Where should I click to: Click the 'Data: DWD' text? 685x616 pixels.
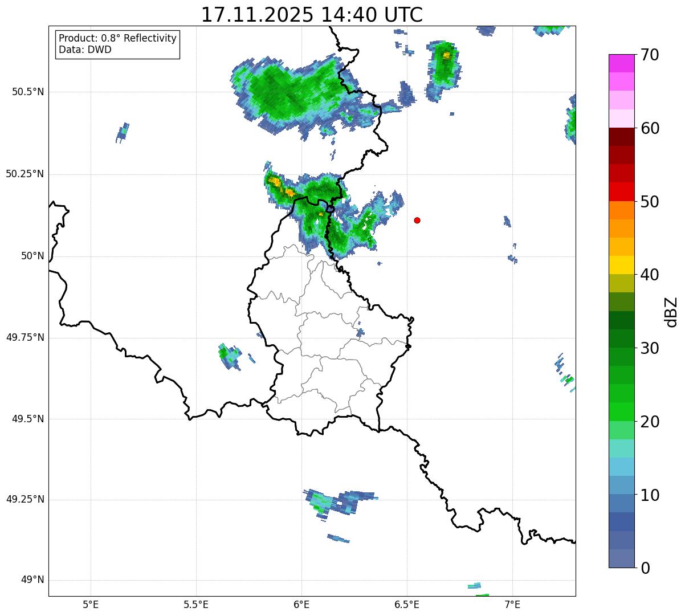tap(85, 50)
